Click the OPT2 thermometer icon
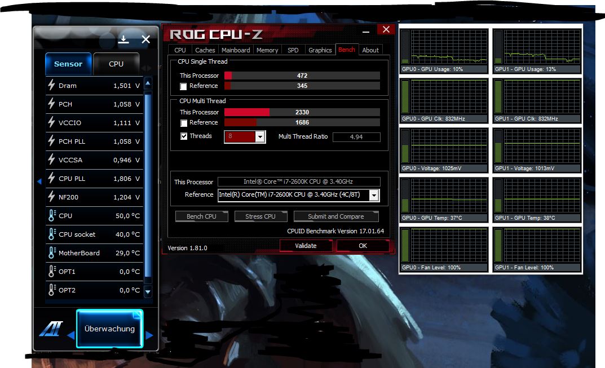605x368 pixels. click(52, 289)
